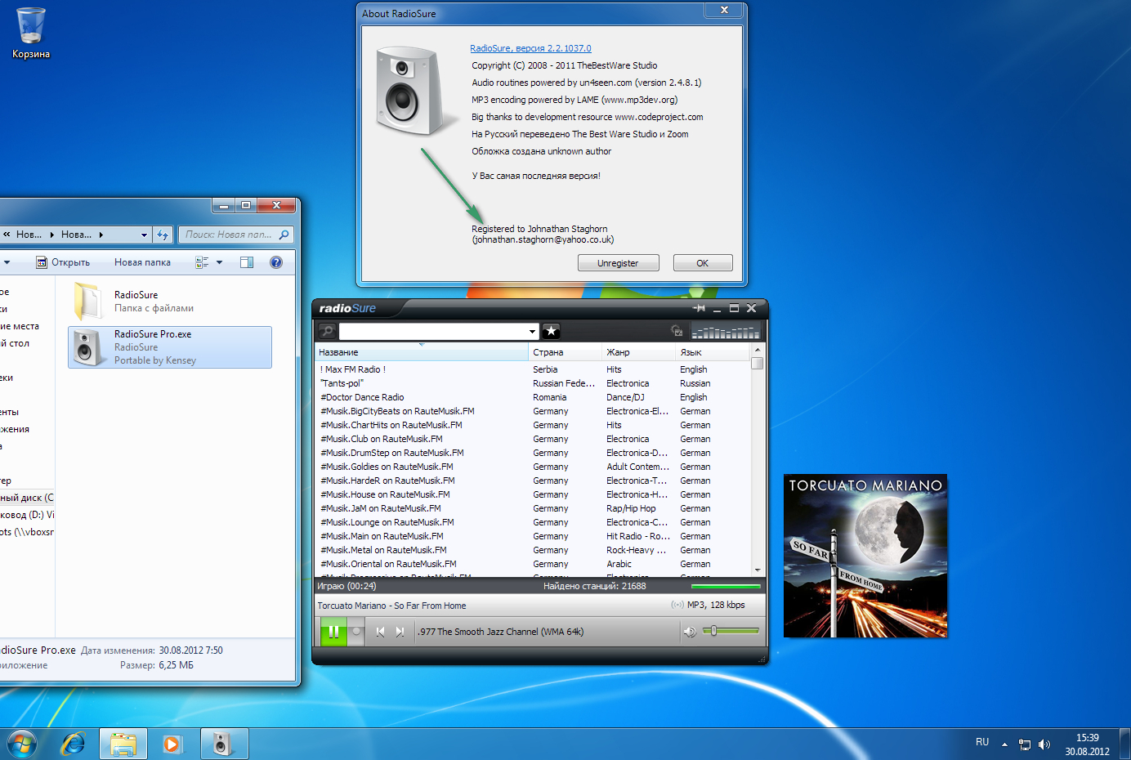Select #Musik.HardeR on RauteMusik.FM

[x=532, y=481]
